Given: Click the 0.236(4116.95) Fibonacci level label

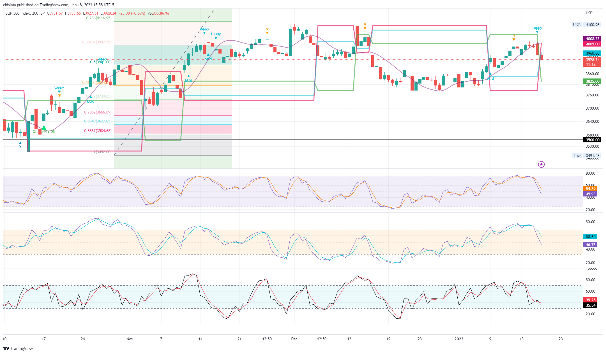Looking at the screenshot, I should pyautogui.click(x=99, y=18).
